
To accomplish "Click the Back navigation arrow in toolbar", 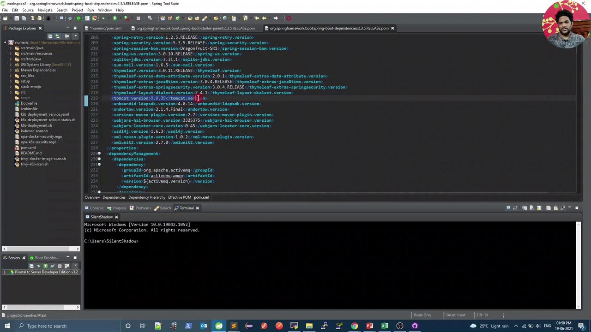I will click(264, 18).
